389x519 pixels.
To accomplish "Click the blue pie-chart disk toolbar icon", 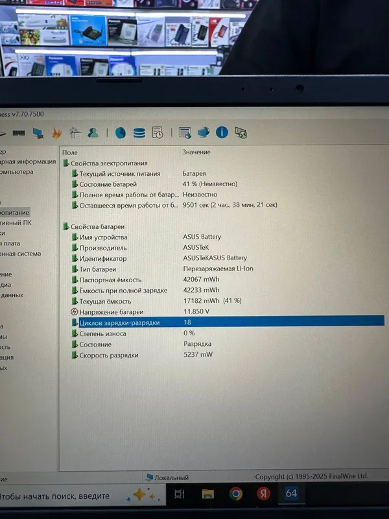I will pos(121,133).
